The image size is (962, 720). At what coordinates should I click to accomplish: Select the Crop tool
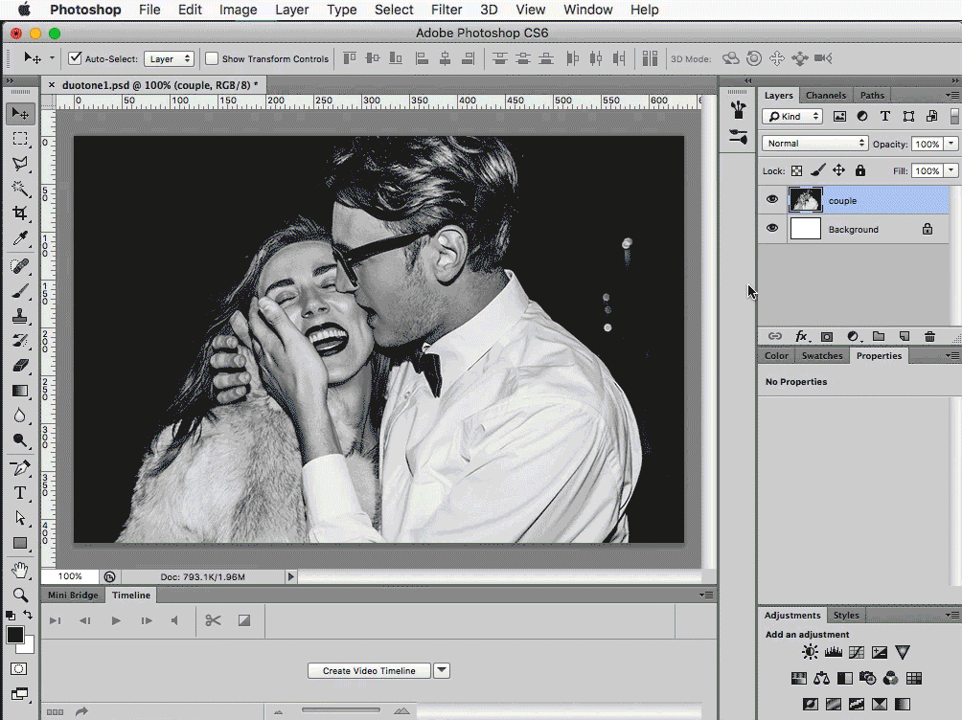click(x=19, y=213)
